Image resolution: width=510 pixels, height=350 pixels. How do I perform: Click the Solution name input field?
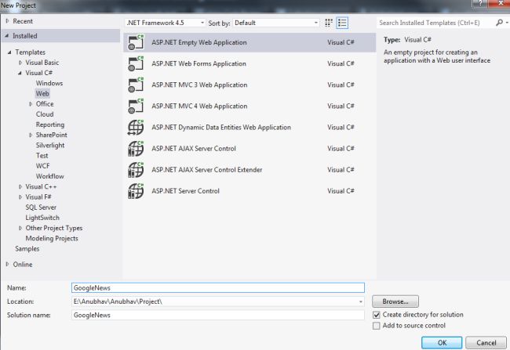(x=218, y=315)
